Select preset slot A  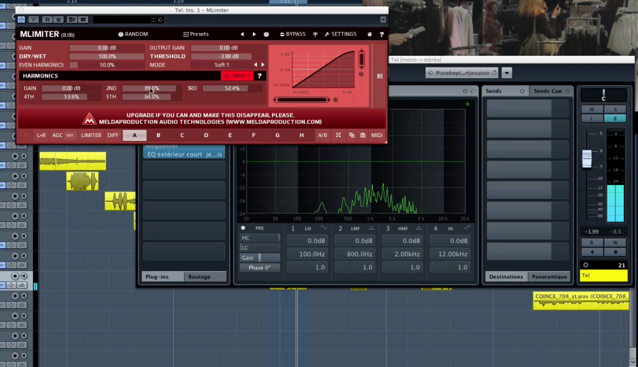tap(134, 136)
